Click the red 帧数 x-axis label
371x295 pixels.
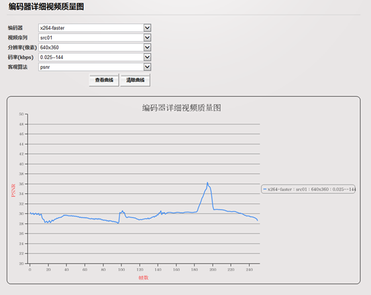(x=144, y=278)
